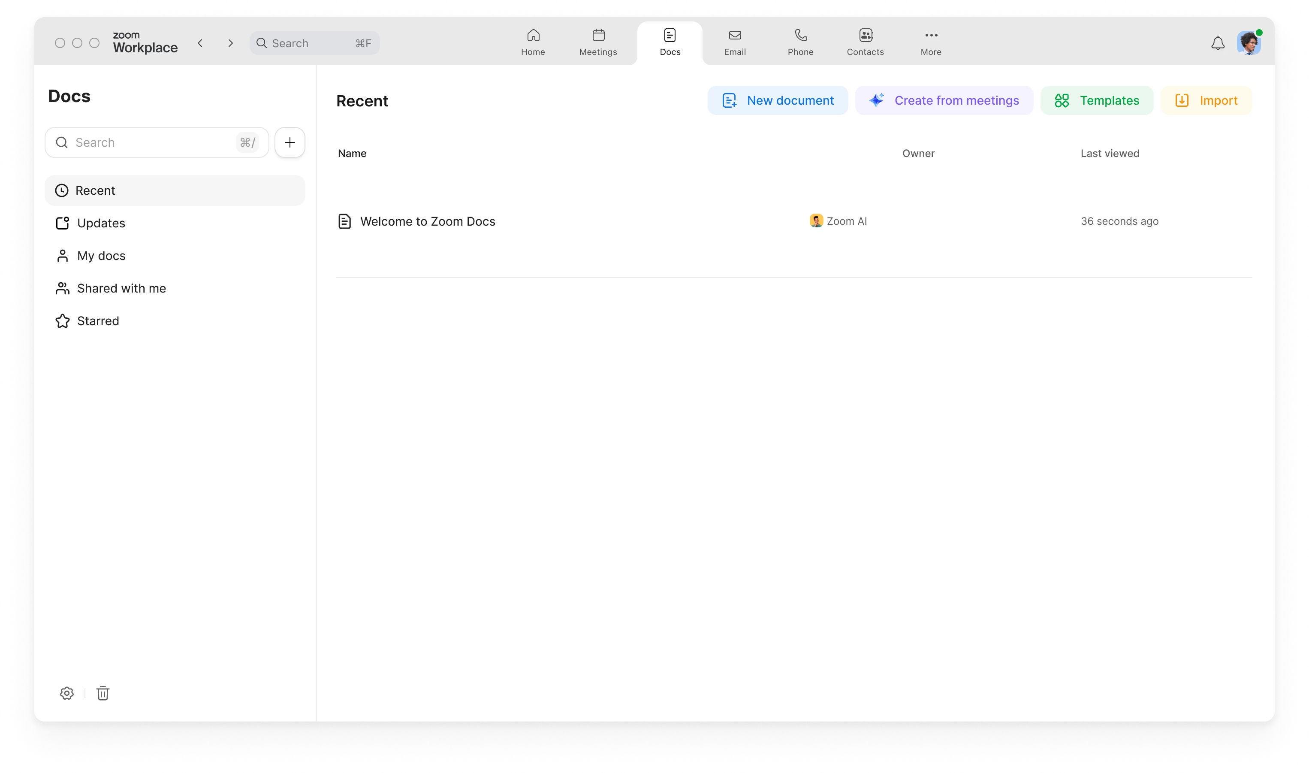Viewport: 1309px width, 773px height.
Task: Go back with left arrow icon
Action: pyautogui.click(x=200, y=43)
